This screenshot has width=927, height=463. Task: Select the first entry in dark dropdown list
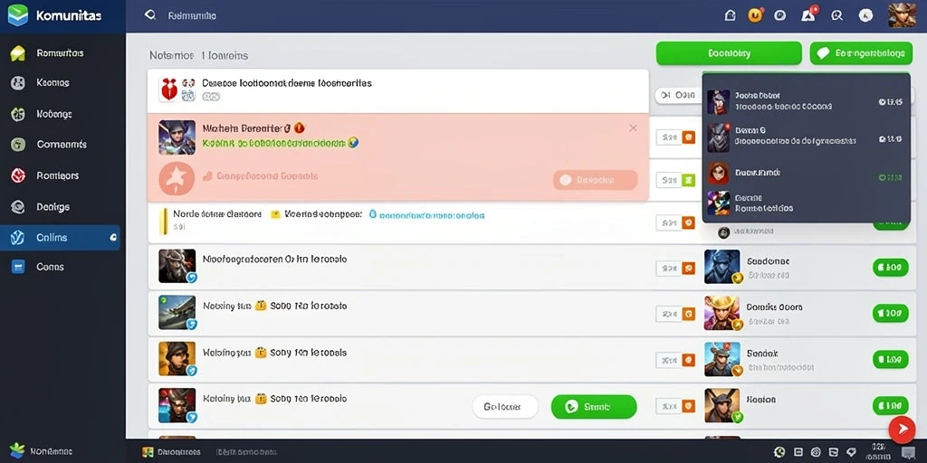[806, 101]
